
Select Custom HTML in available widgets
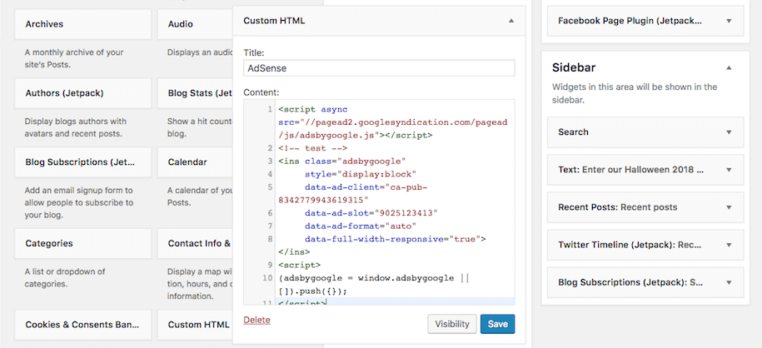[195, 325]
